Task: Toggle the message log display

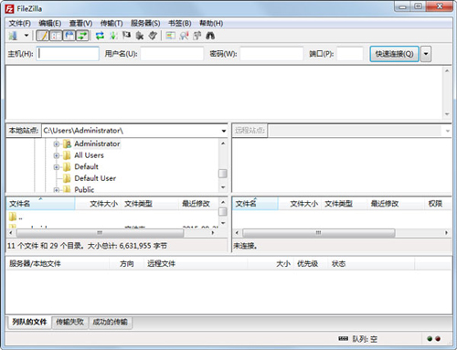Action: coord(43,36)
